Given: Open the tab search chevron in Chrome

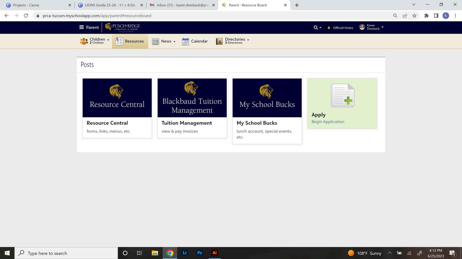Looking at the screenshot, I should click(414, 5).
